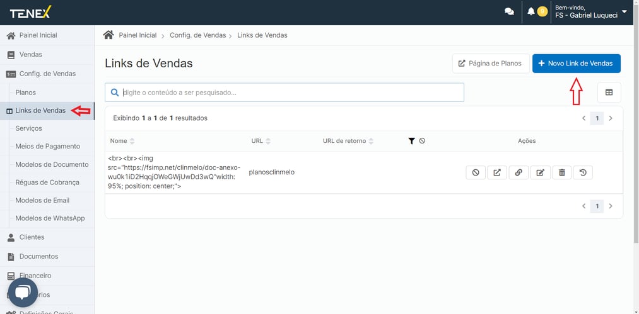The height and width of the screenshot is (314, 639).
Task: Sort by URL de retorno column
Action: pyautogui.click(x=348, y=141)
